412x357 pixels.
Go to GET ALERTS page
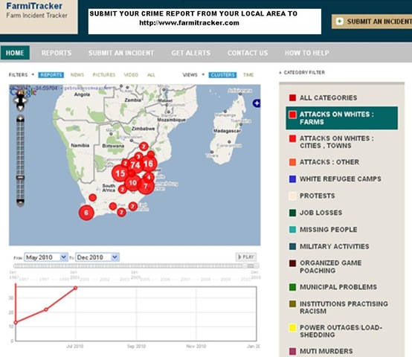click(191, 53)
